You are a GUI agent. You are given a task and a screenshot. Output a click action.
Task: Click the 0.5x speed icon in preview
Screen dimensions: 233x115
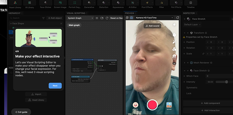(x=174, y=56)
